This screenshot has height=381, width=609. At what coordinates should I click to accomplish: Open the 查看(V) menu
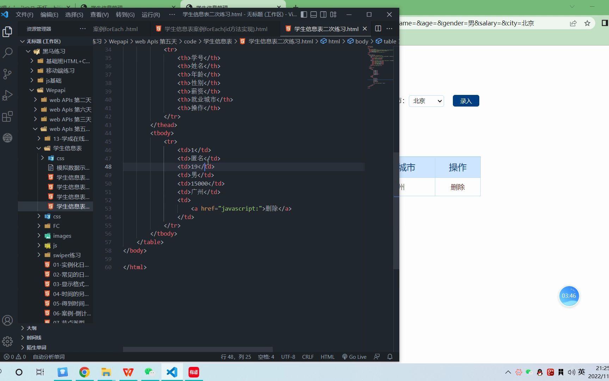(99, 14)
